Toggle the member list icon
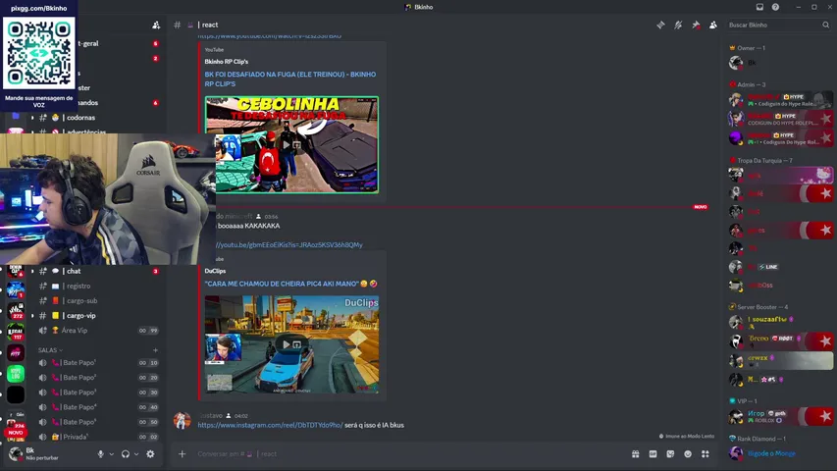This screenshot has width=837, height=471. (713, 26)
